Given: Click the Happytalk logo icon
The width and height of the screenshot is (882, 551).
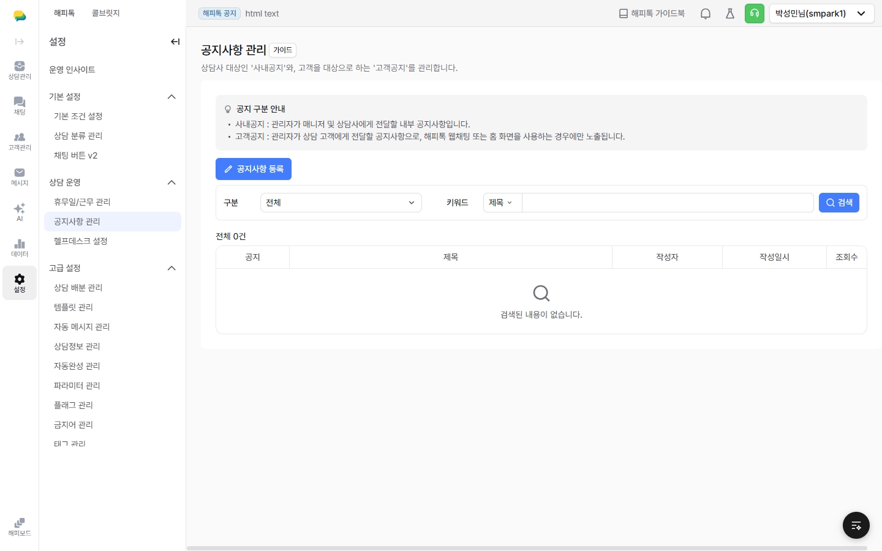Looking at the screenshot, I should 20,16.
